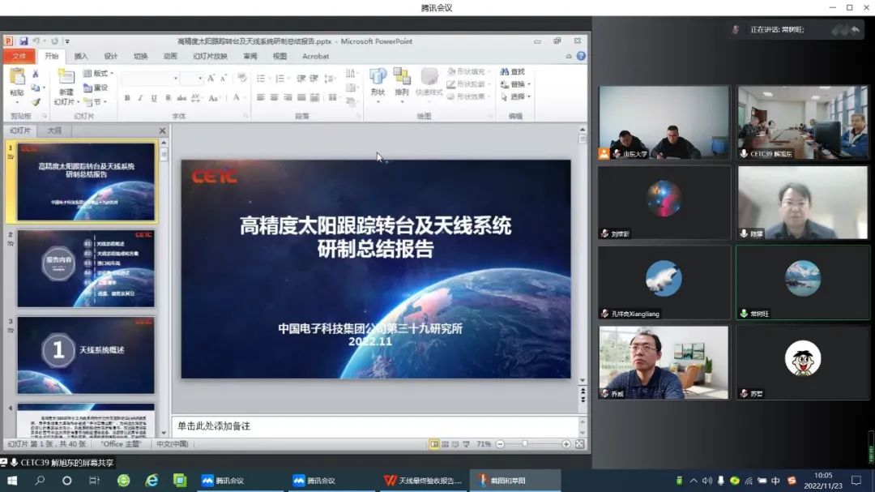The height and width of the screenshot is (492, 875).
Task: Expand the Section (节) dropdown
Action: [95, 101]
